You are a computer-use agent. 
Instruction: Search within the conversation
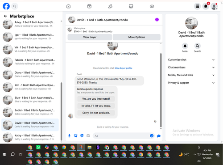pyautogui.click(x=198, y=46)
